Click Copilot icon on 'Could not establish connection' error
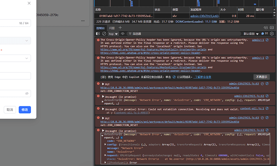 (267, 109)
